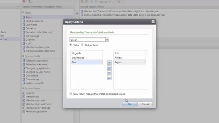The height and width of the screenshot is (123, 219).
Task: Collapse the Related Items section
Action: pos(23,88)
